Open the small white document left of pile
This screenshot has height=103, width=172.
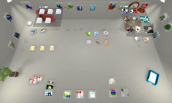click(x=30, y=23)
